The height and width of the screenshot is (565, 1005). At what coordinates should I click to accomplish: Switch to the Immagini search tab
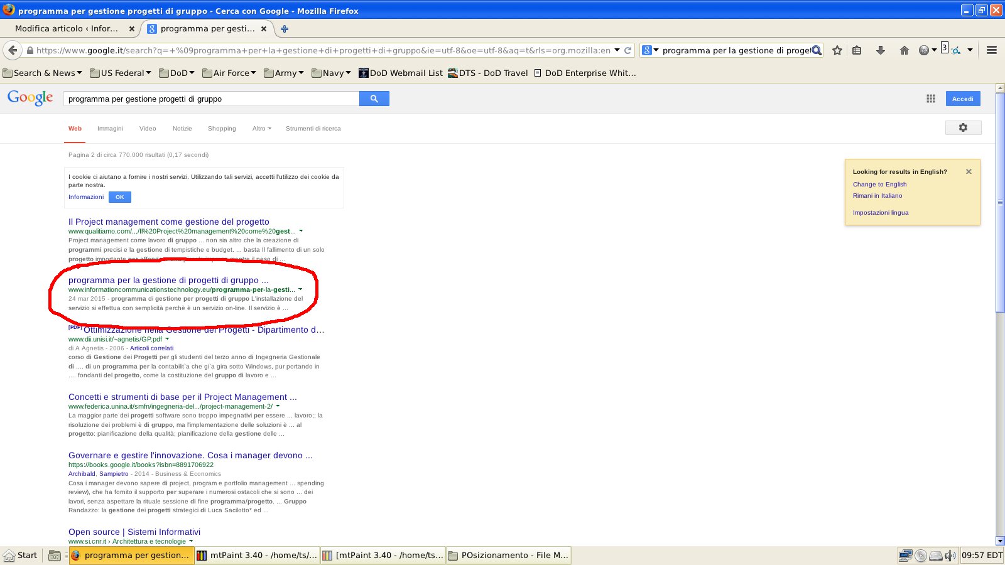(110, 128)
